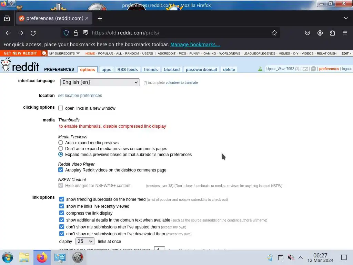This screenshot has height=265, width=353.
Task: Expand MY SUBREDDITS dropdown
Action: [x=64, y=53]
